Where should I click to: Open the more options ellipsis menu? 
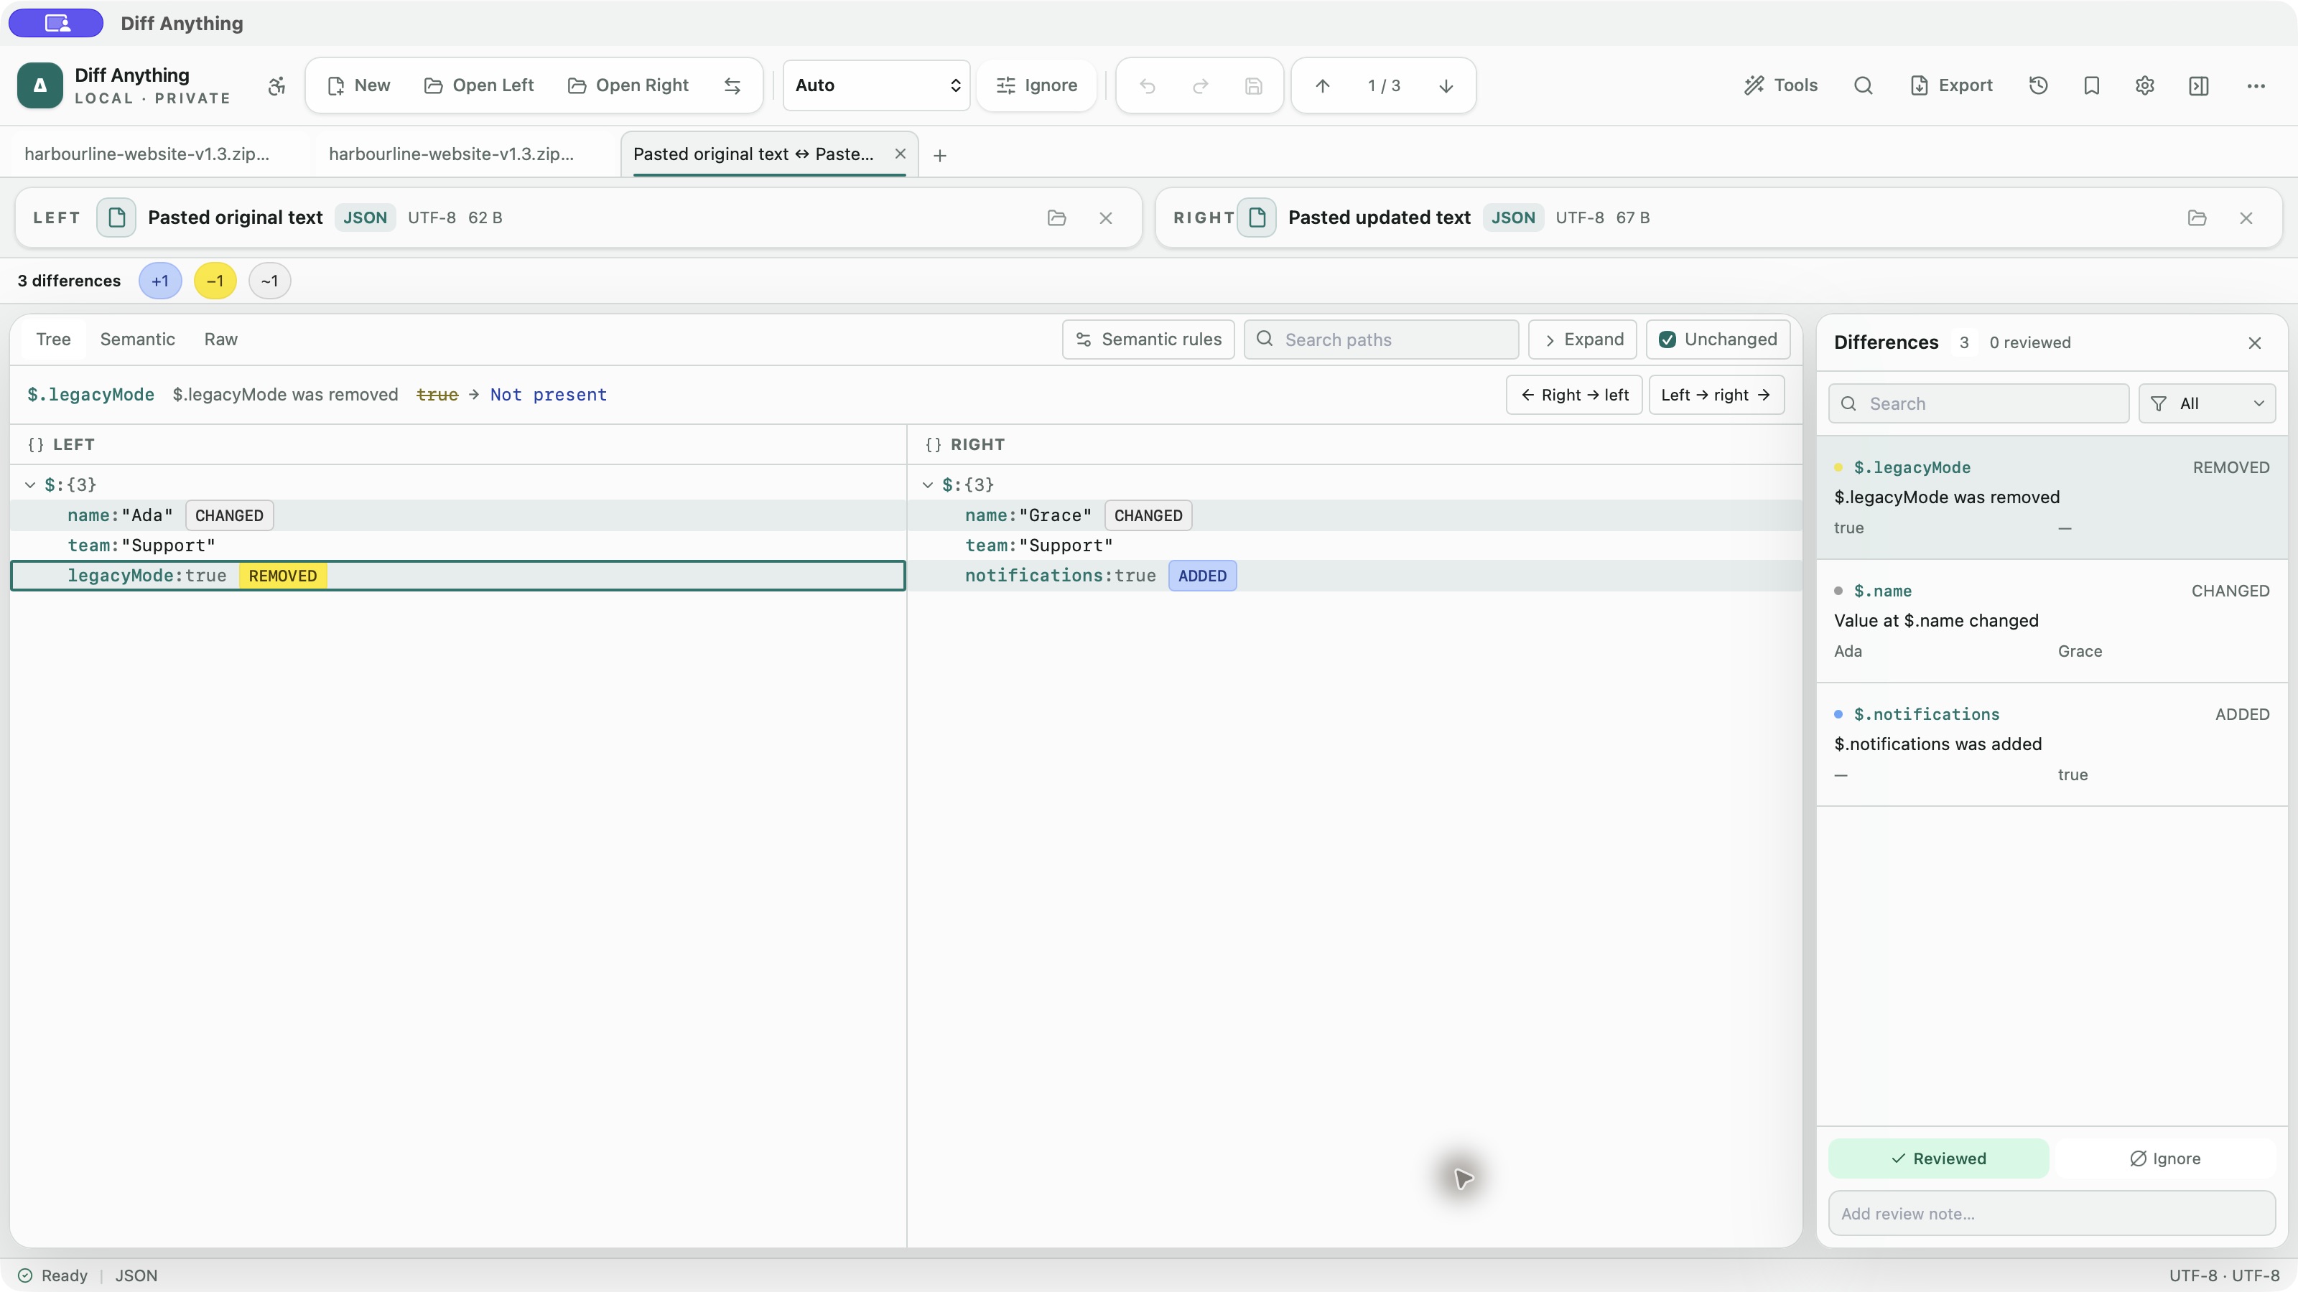pyautogui.click(x=2256, y=85)
